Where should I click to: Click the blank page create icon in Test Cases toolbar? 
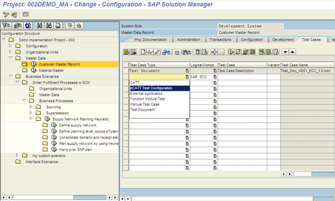(143, 52)
